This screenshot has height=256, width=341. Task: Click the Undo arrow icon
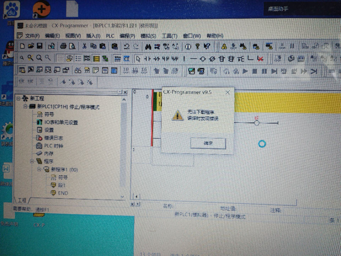tap(126, 46)
